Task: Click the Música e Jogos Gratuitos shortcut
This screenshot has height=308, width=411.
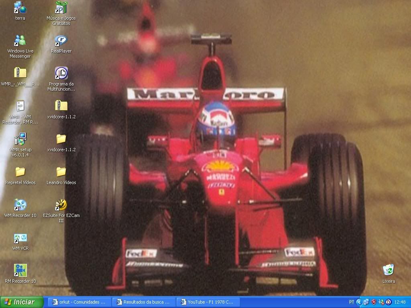Action: (61, 8)
